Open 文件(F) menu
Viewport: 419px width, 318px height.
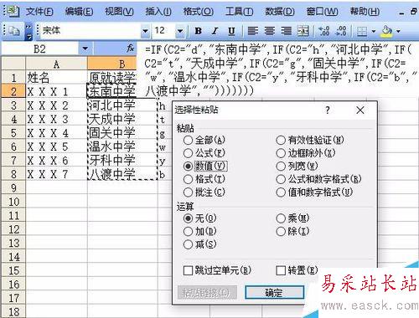pos(39,12)
